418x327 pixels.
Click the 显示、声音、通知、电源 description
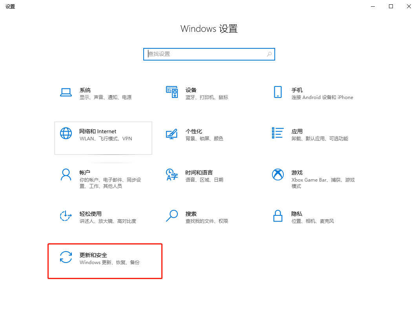tap(106, 97)
